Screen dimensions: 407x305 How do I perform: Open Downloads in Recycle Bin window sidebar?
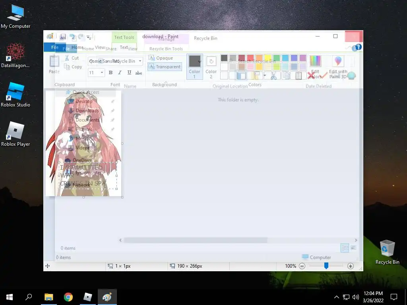coord(87,110)
